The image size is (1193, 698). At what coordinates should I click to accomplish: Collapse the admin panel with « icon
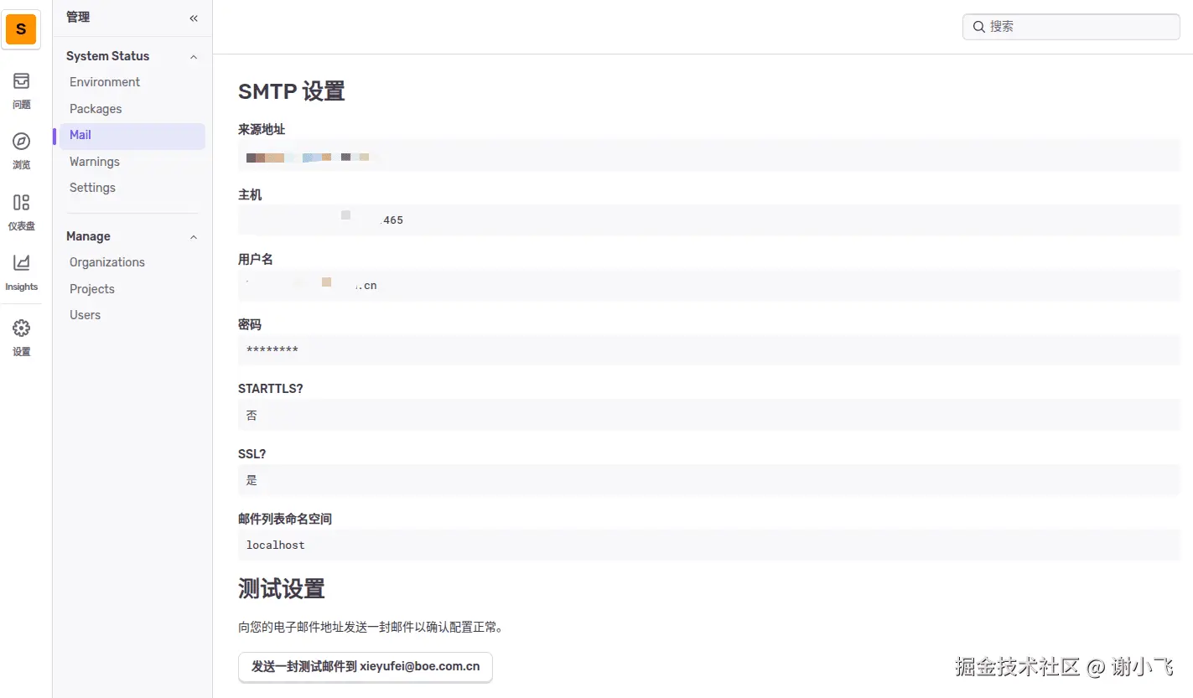pos(193,18)
